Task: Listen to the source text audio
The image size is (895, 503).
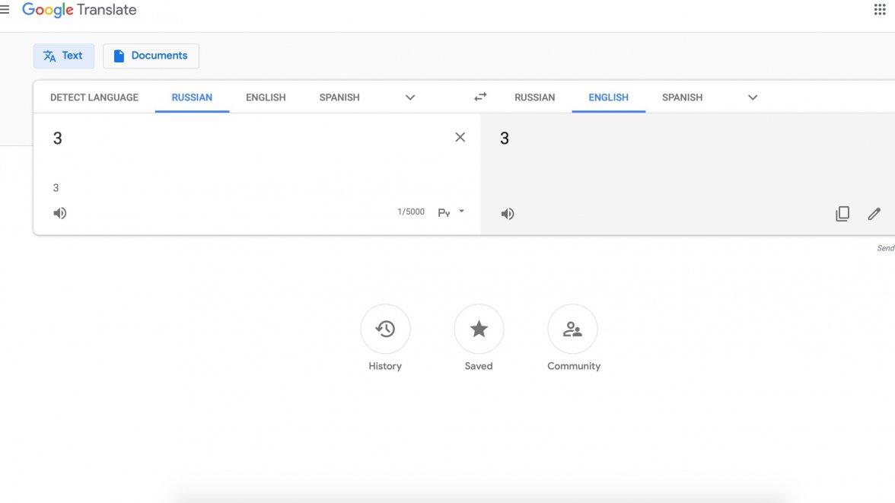Action: coord(60,213)
